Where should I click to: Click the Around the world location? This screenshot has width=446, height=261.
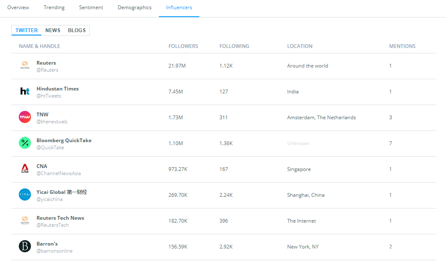308,66
